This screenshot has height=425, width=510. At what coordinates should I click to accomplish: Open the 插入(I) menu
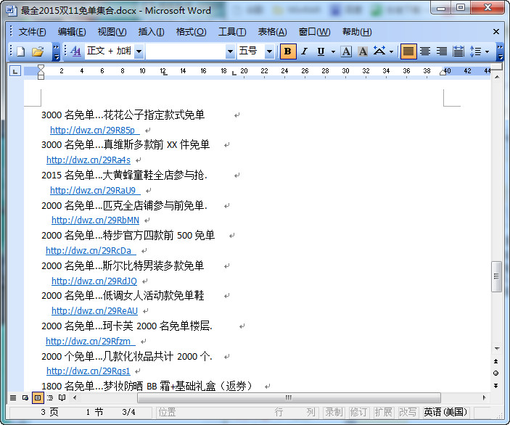tap(151, 32)
